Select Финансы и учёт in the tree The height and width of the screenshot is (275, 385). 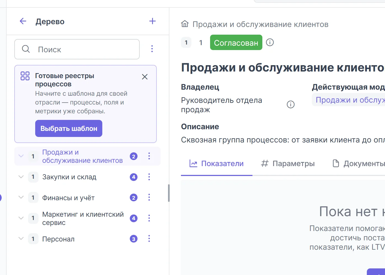[68, 198]
